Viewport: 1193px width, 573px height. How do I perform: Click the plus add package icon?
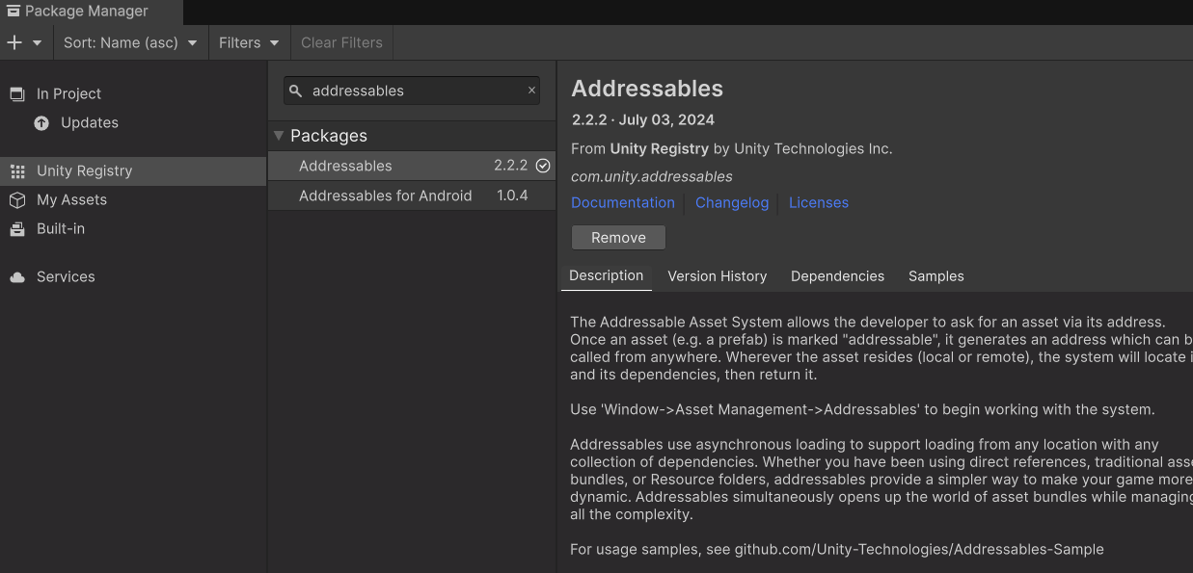14,42
